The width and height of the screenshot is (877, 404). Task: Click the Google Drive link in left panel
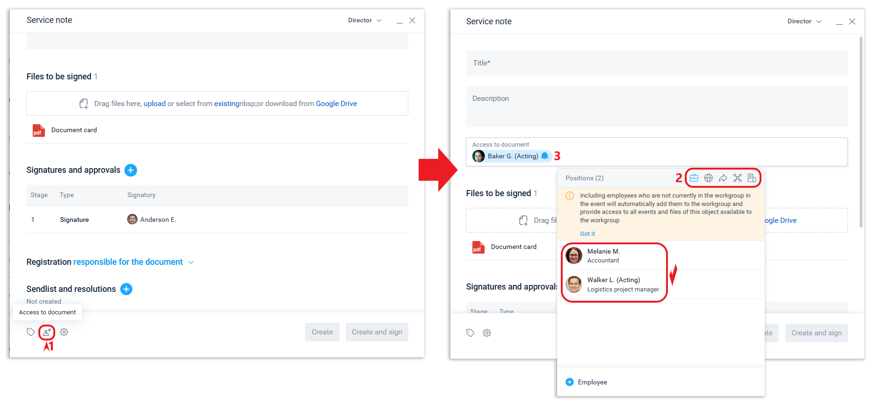(x=336, y=104)
